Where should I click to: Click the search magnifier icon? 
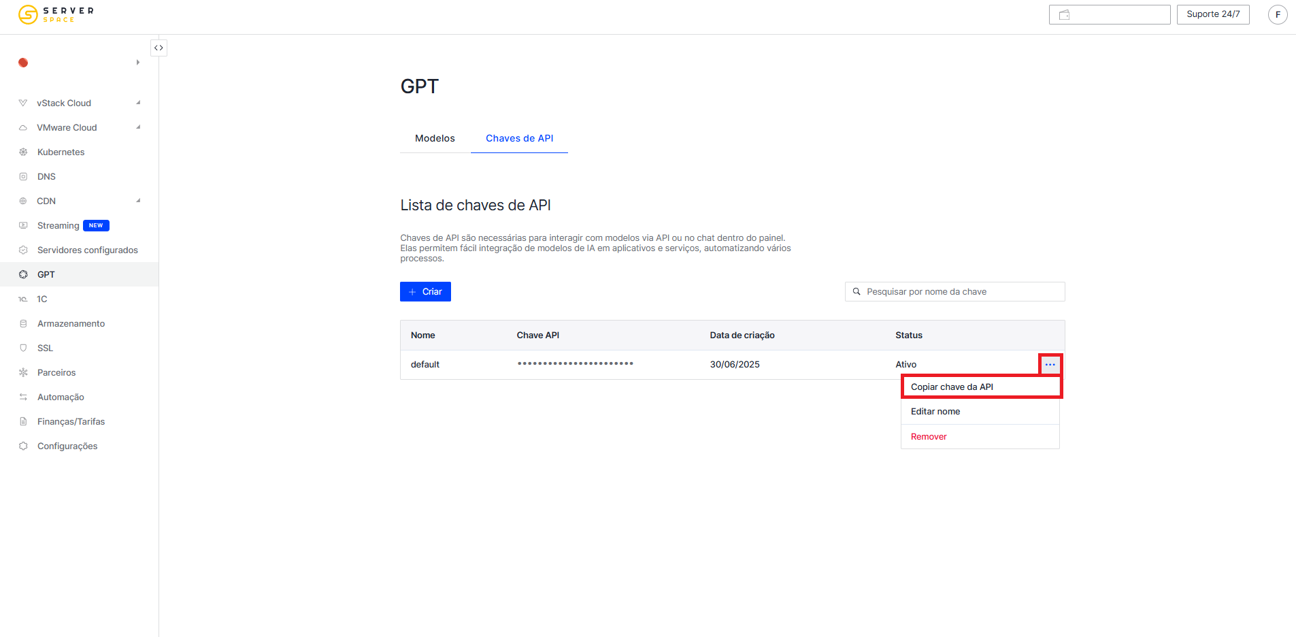[857, 291]
